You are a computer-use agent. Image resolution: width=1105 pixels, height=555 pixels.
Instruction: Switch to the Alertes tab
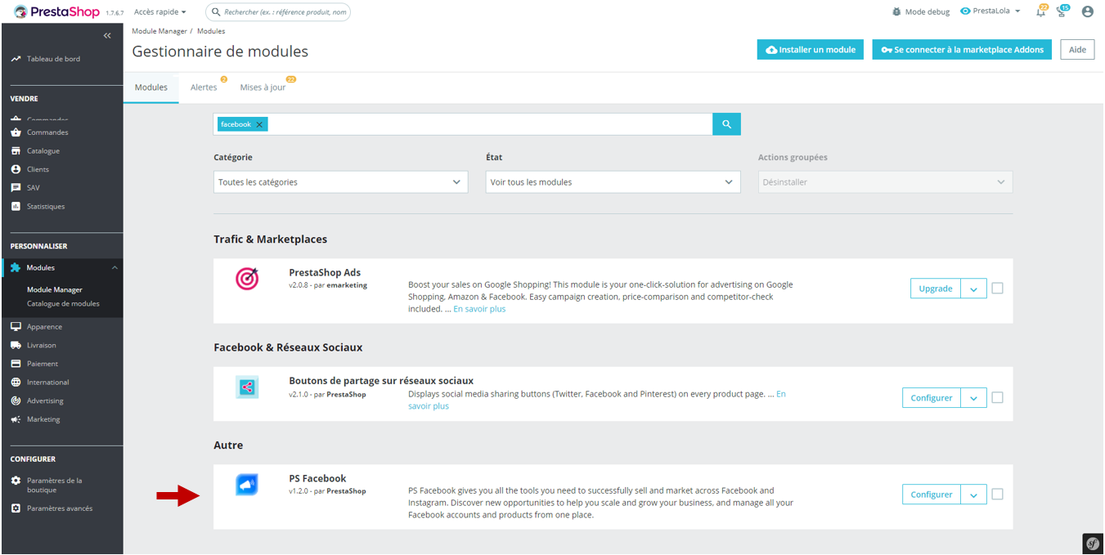coord(204,87)
